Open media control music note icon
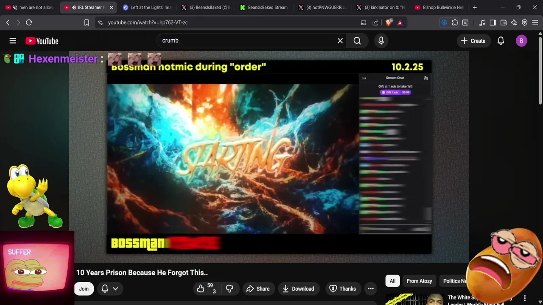 482,22
